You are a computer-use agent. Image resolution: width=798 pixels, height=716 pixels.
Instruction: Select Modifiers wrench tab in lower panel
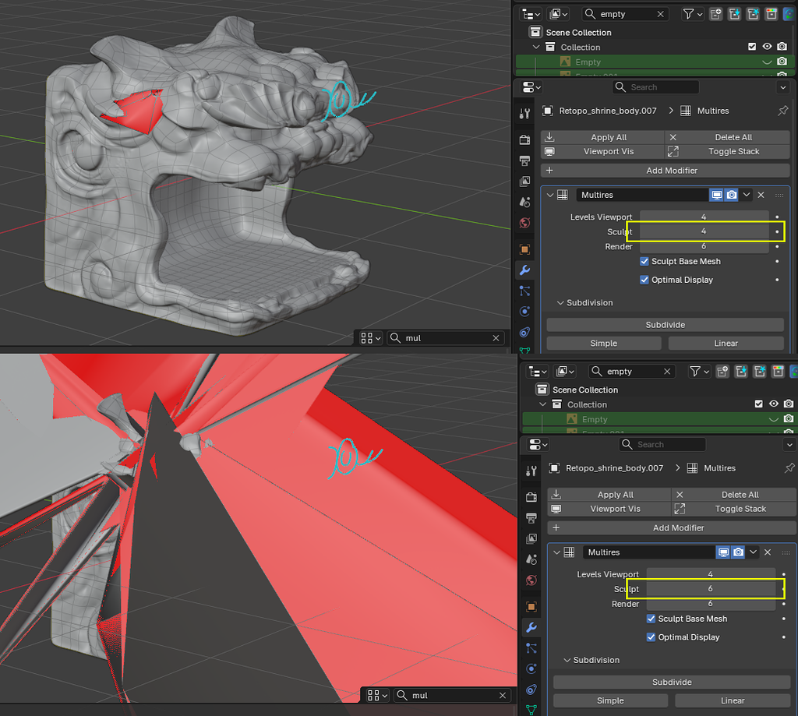[531, 627]
